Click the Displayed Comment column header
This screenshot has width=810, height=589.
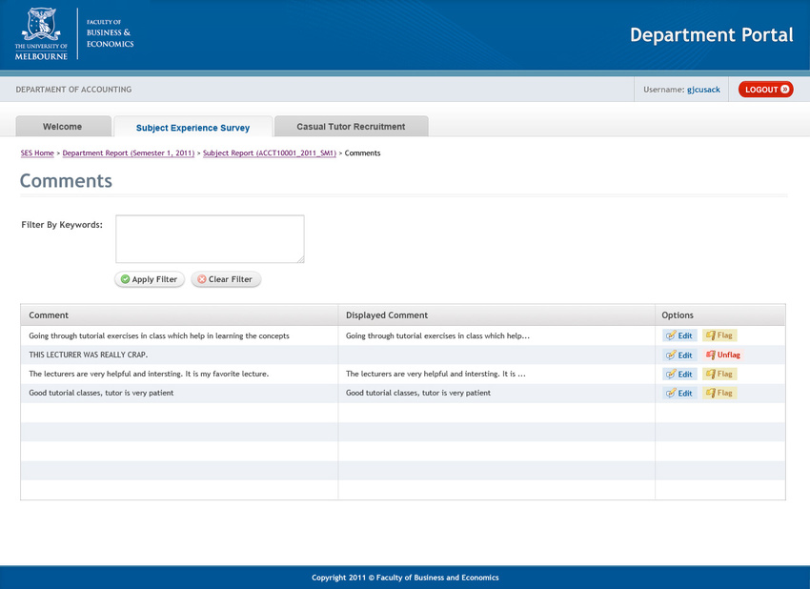496,315
